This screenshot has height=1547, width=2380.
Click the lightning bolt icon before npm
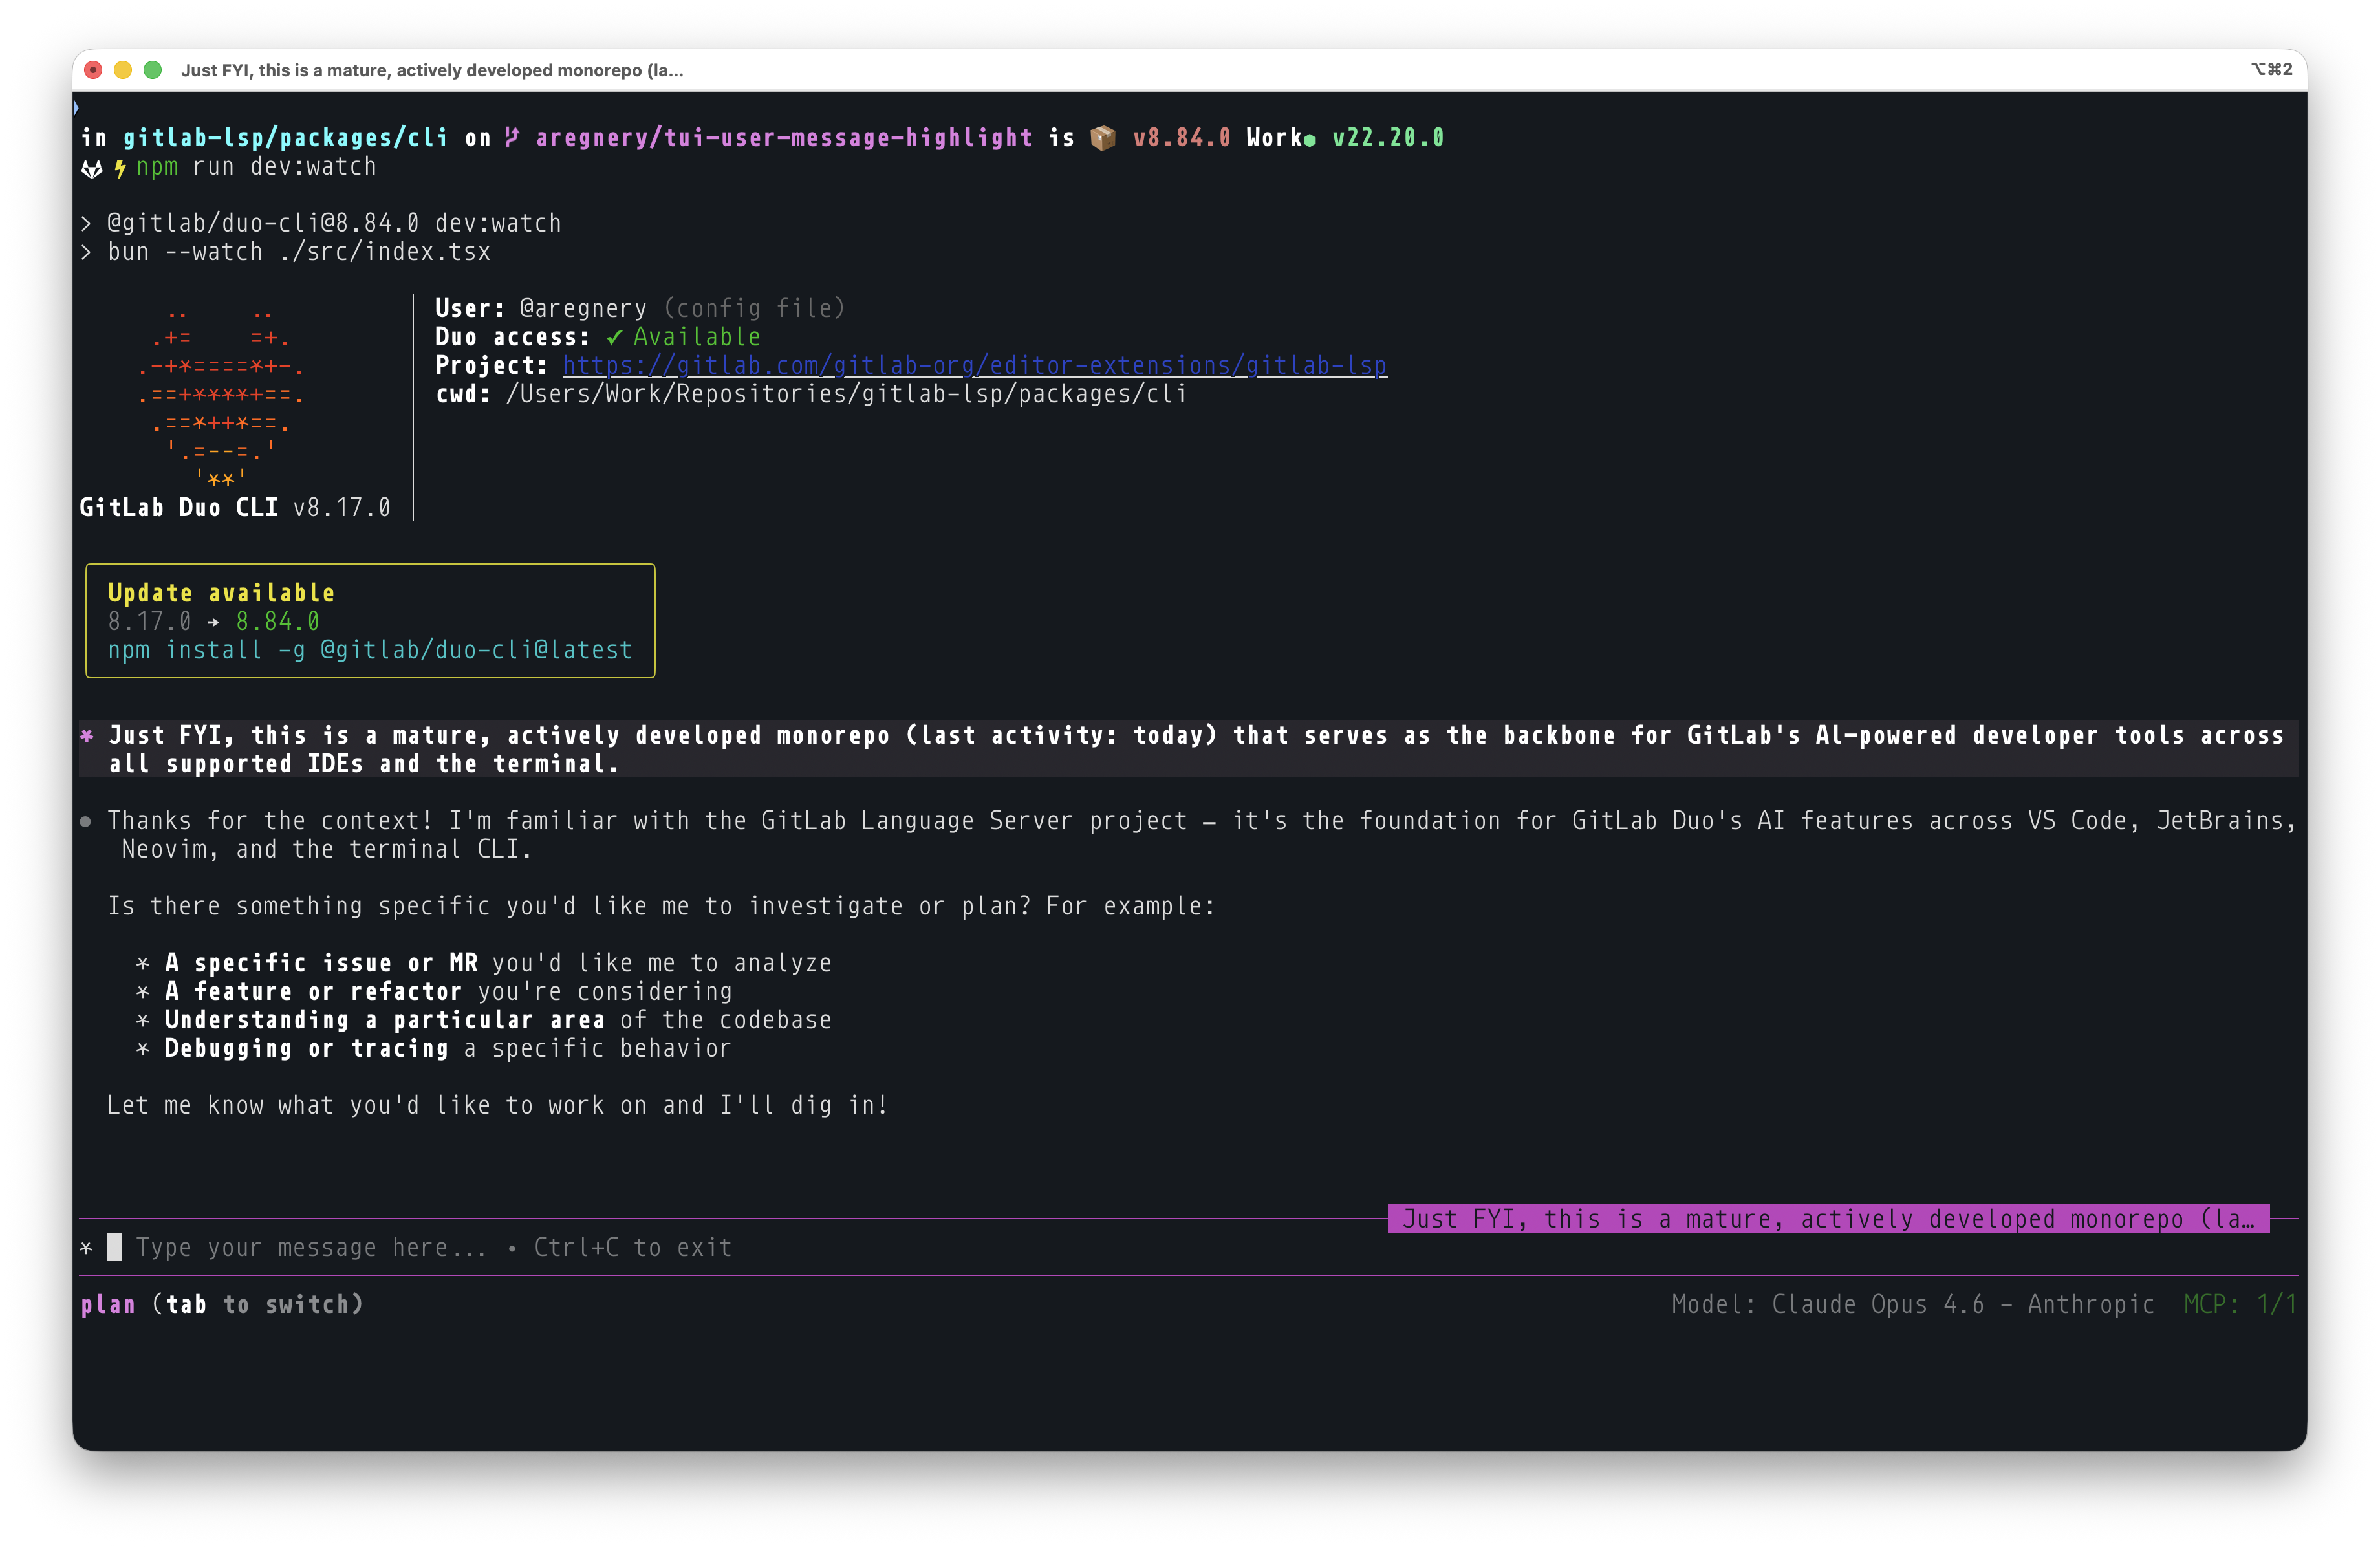coord(119,167)
